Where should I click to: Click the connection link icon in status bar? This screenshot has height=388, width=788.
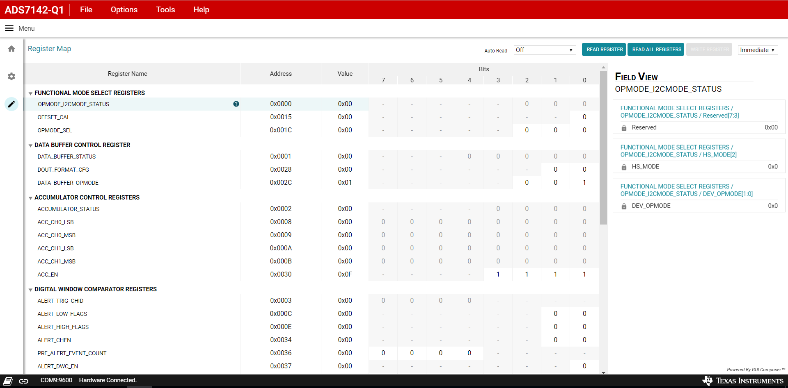coord(24,381)
